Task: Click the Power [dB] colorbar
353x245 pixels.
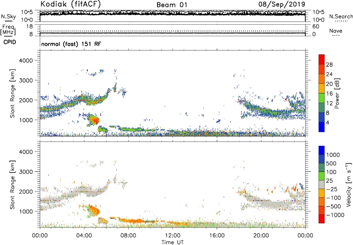Action: (322, 93)
